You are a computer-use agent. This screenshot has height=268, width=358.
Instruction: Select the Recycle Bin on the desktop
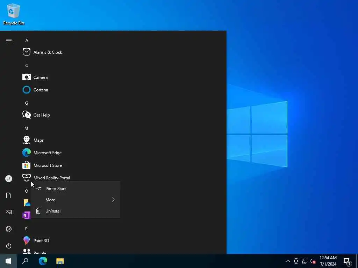tap(14, 14)
